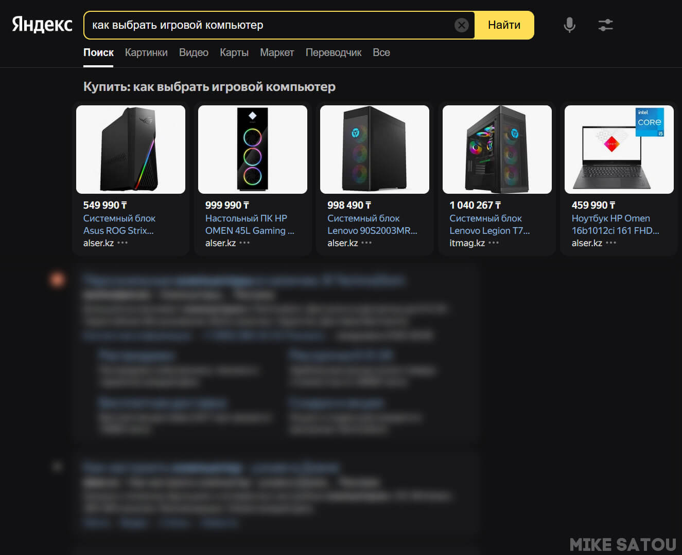Open the Карты tab

point(234,52)
